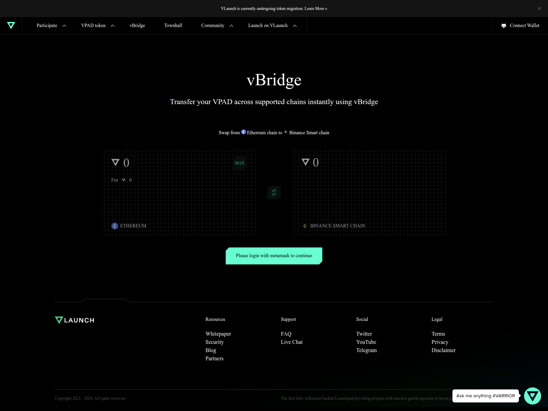Click the VLaunch logo in navbar
Viewport: 548px width, 411px height.
coord(11,25)
